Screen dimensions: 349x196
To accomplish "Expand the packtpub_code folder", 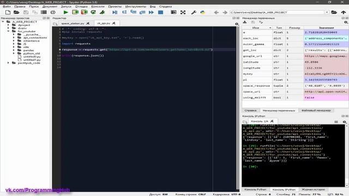I will [x=9, y=63].
